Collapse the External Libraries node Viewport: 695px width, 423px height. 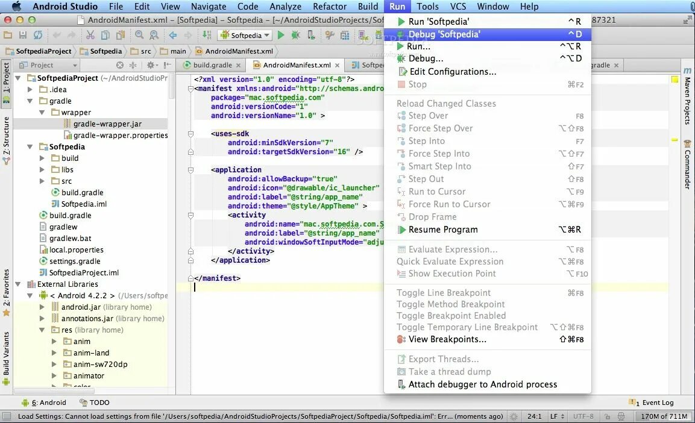pyautogui.click(x=18, y=284)
